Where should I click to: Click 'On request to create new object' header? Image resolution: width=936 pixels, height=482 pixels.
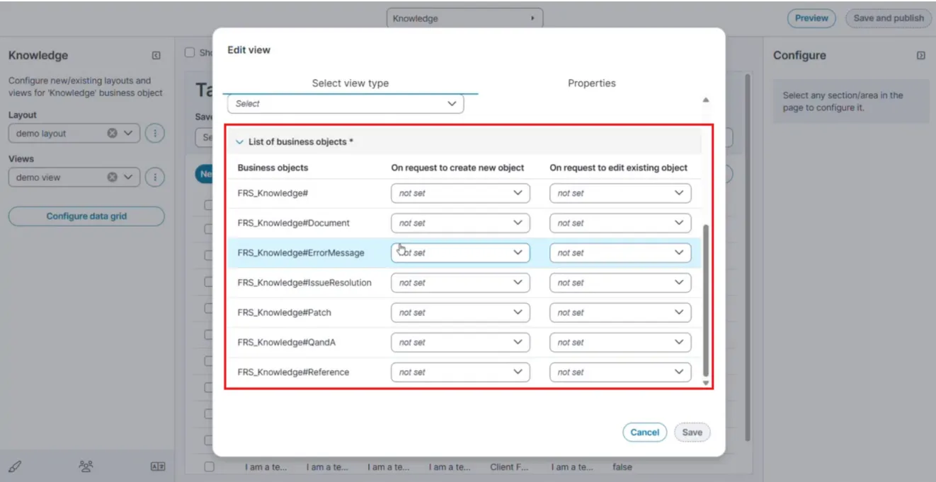pos(458,167)
